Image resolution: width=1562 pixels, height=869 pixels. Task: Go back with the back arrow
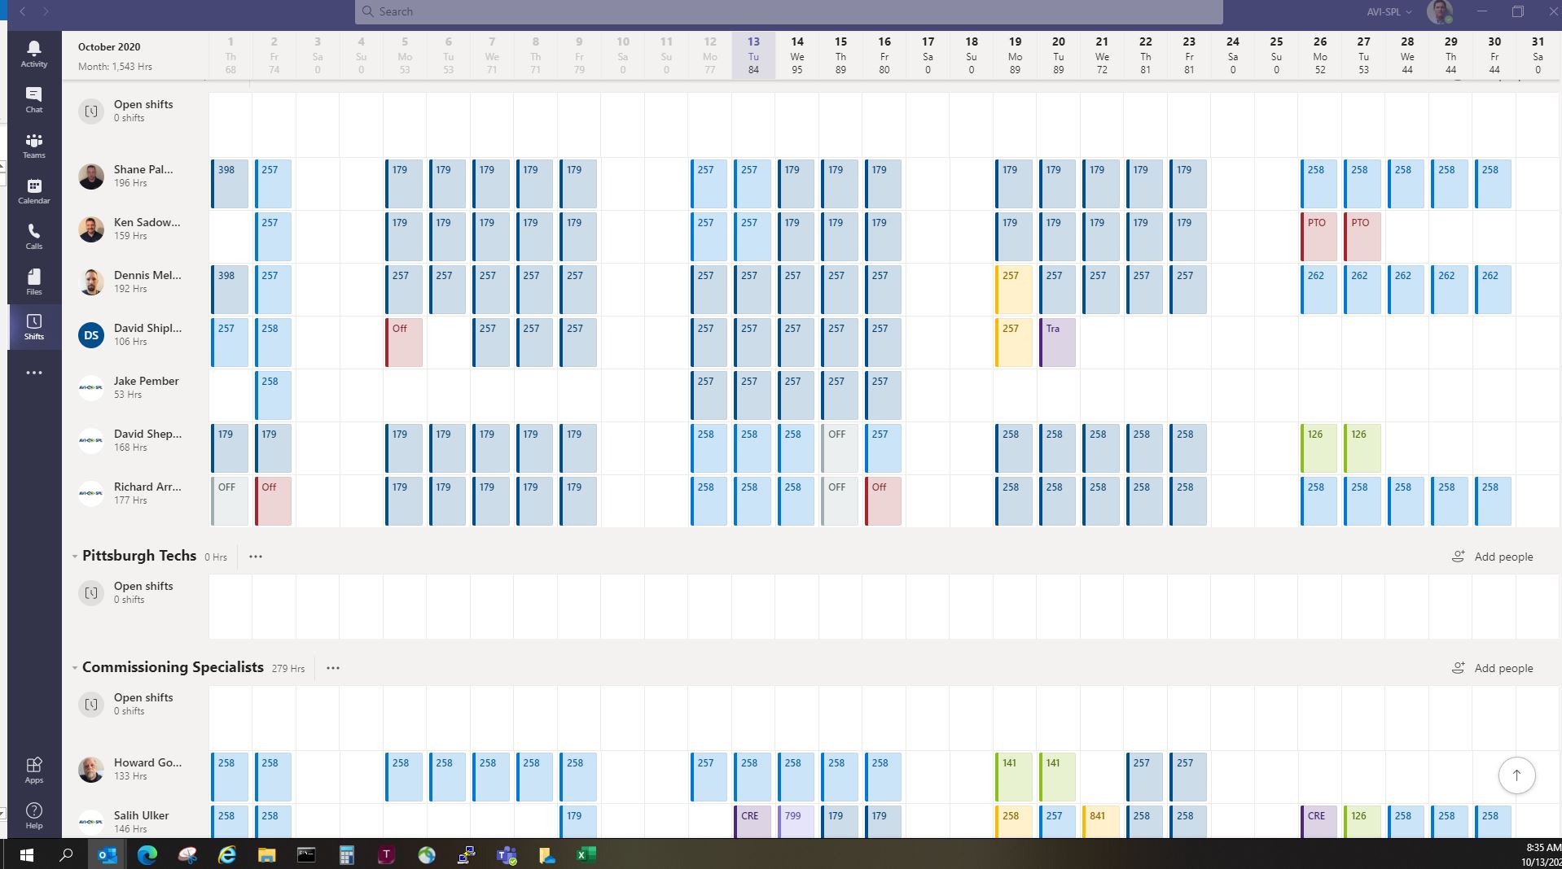pos(23,11)
